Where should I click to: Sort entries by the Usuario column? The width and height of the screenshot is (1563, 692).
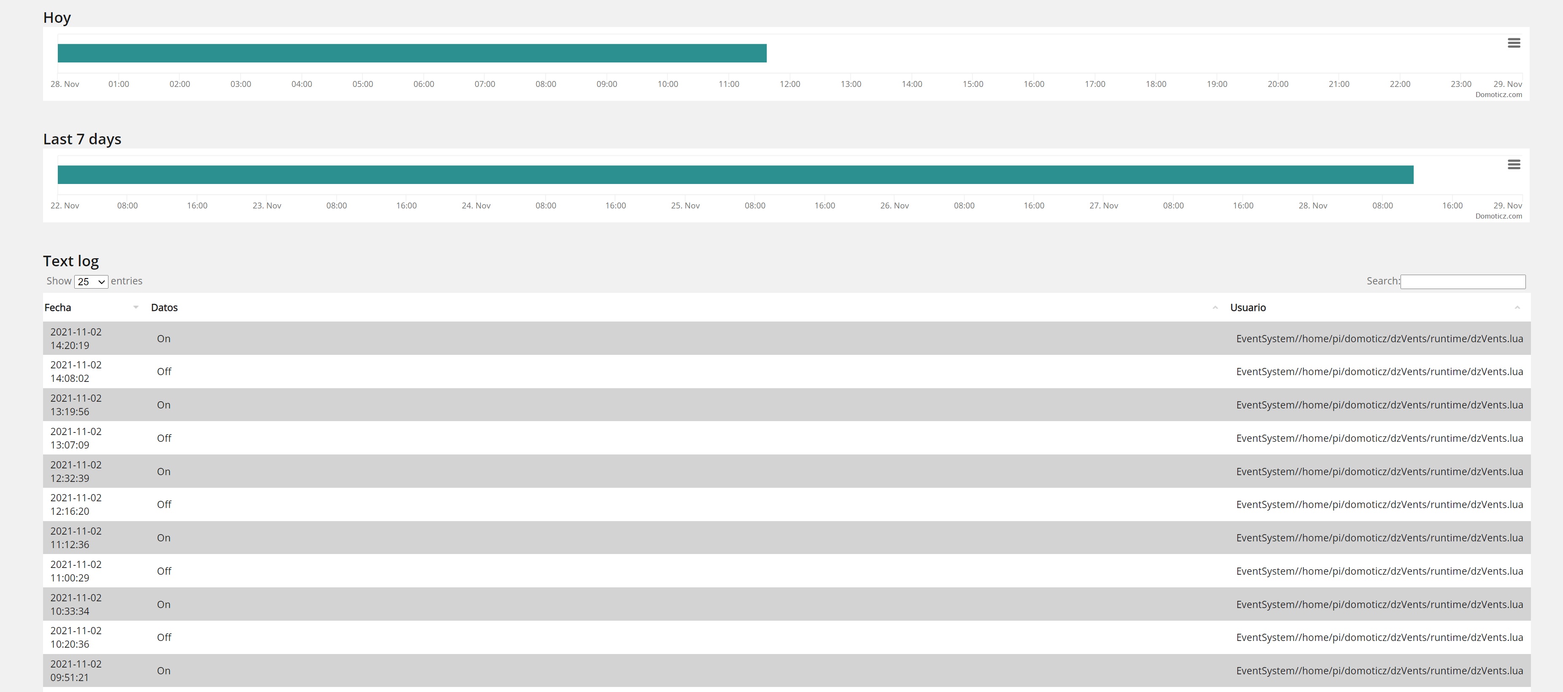coord(1247,308)
